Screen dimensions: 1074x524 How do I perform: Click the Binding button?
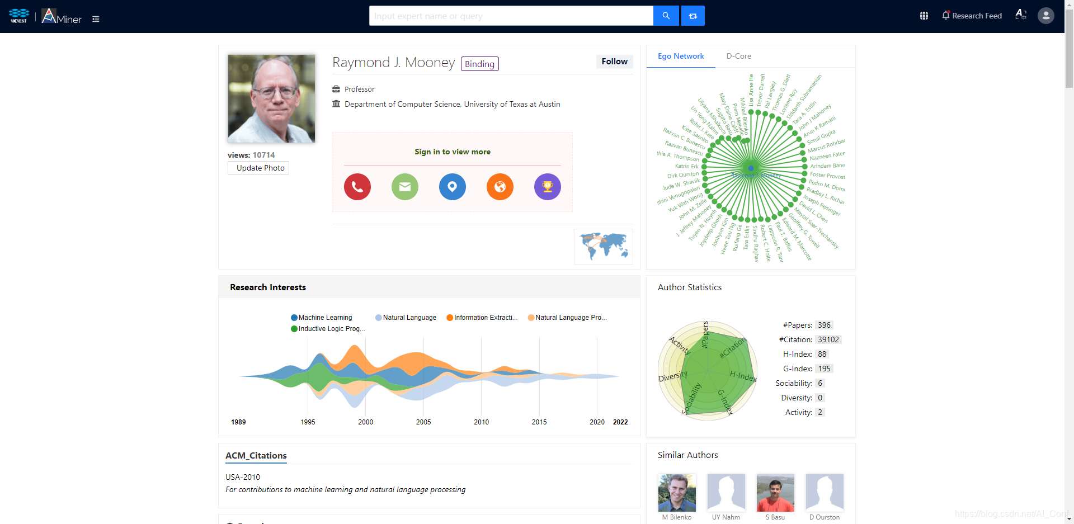480,64
